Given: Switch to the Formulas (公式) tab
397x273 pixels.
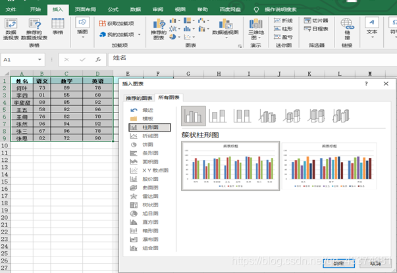Looking at the screenshot, I should coord(113,10).
